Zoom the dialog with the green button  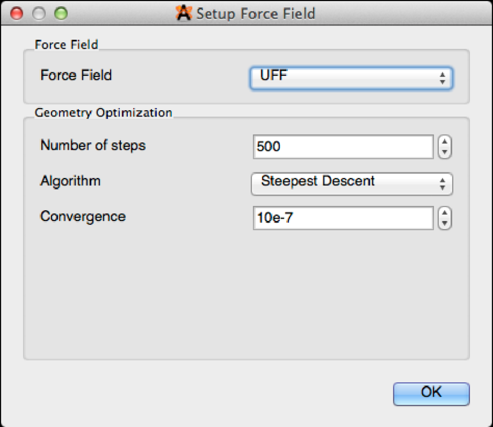pos(60,13)
